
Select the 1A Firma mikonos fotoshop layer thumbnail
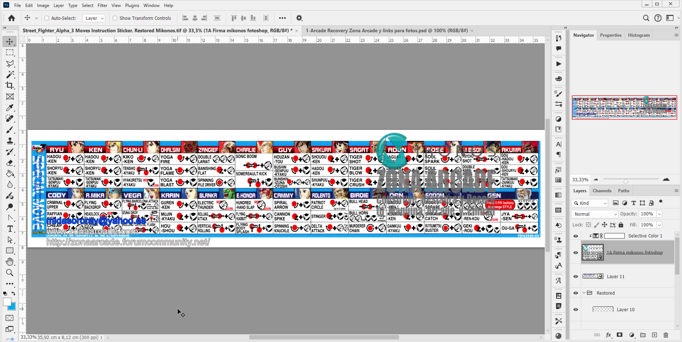click(592, 252)
